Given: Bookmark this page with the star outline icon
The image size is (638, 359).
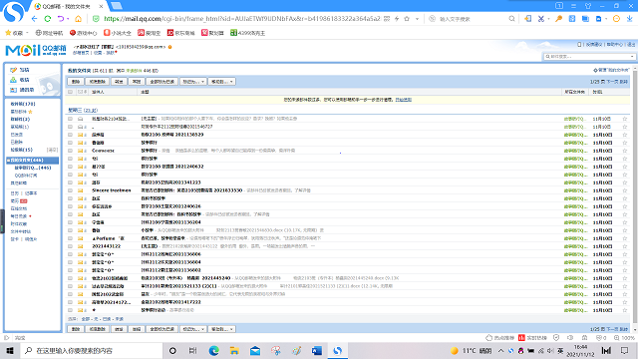Looking at the screenshot, I should click(407, 19).
